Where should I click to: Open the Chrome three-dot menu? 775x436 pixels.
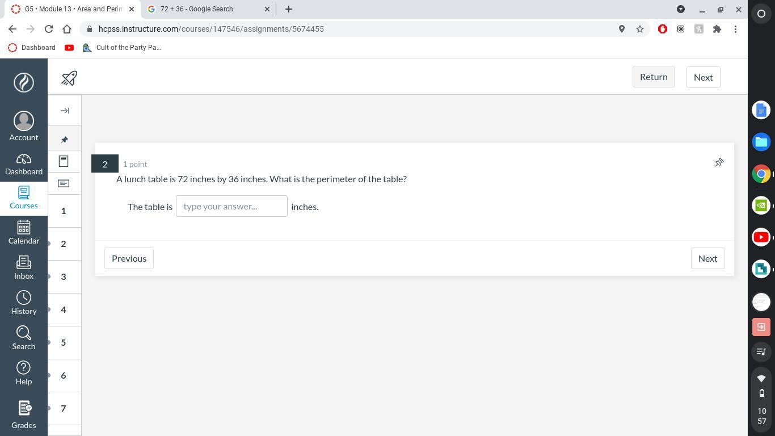point(735,29)
